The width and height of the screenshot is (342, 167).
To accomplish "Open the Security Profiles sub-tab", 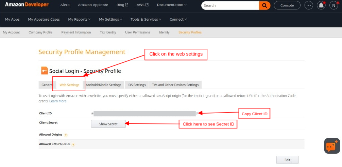I will point(190,32).
